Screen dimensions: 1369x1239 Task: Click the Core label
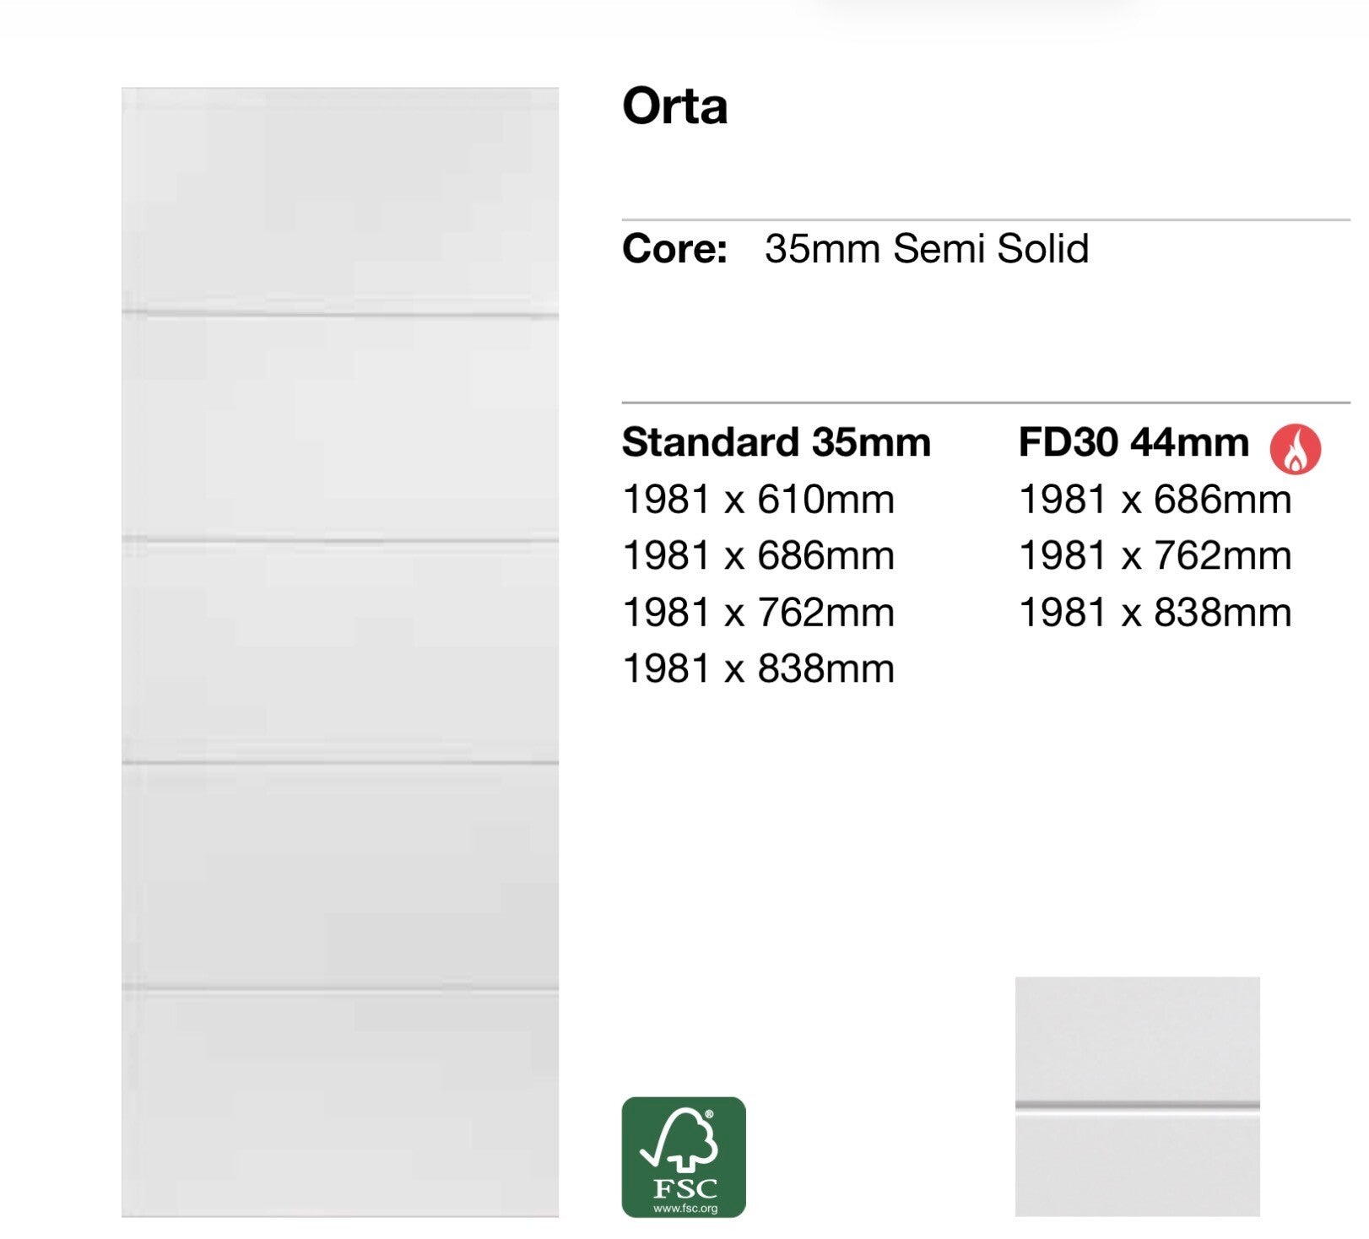(674, 248)
